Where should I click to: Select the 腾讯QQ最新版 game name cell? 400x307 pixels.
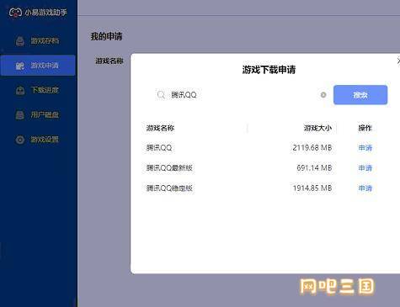169,168
